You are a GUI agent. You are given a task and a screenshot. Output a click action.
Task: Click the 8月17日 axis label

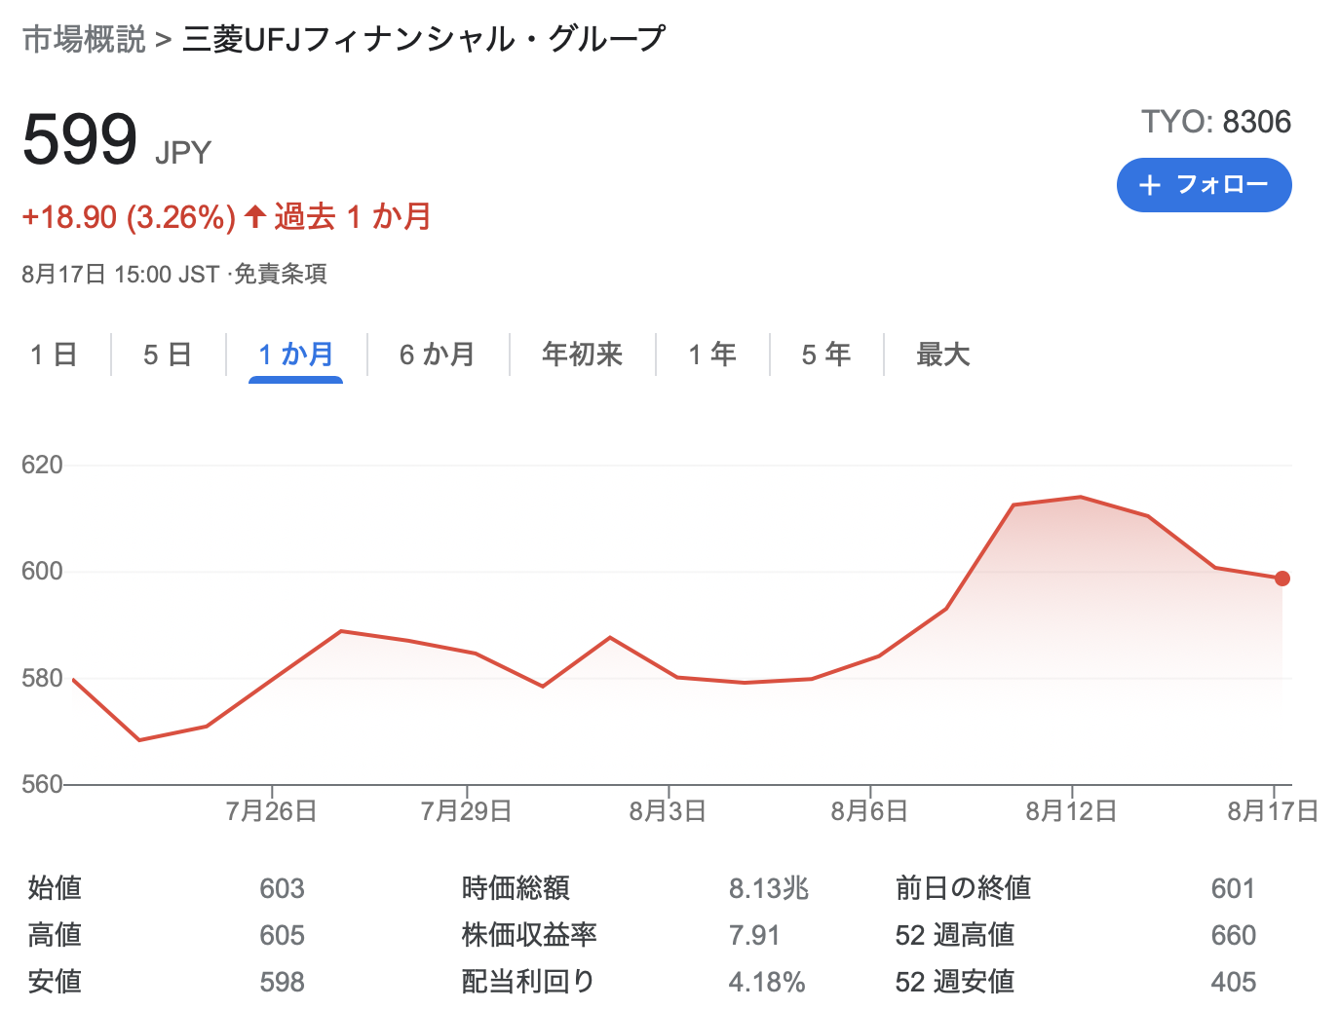1273,811
